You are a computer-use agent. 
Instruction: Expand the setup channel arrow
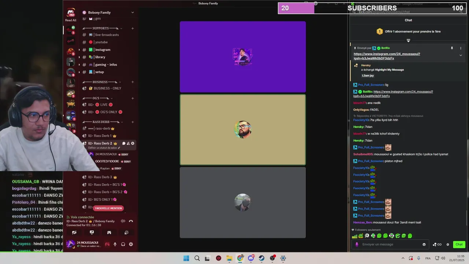tap(79, 72)
